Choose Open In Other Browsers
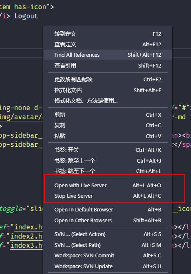The image size is (191, 274). tap(108, 221)
